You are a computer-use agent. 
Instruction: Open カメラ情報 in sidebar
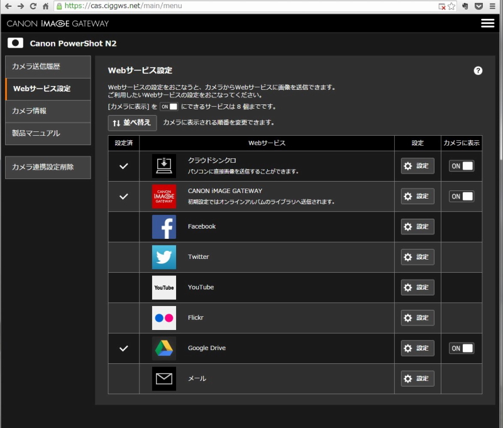click(48, 111)
